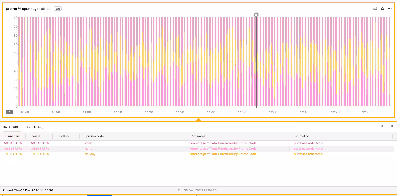Click the alert bell icon on chart

(382, 9)
